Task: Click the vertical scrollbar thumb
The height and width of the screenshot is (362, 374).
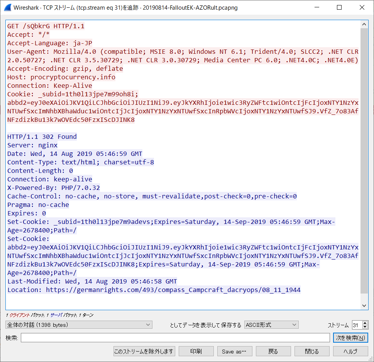Action: 364,161
